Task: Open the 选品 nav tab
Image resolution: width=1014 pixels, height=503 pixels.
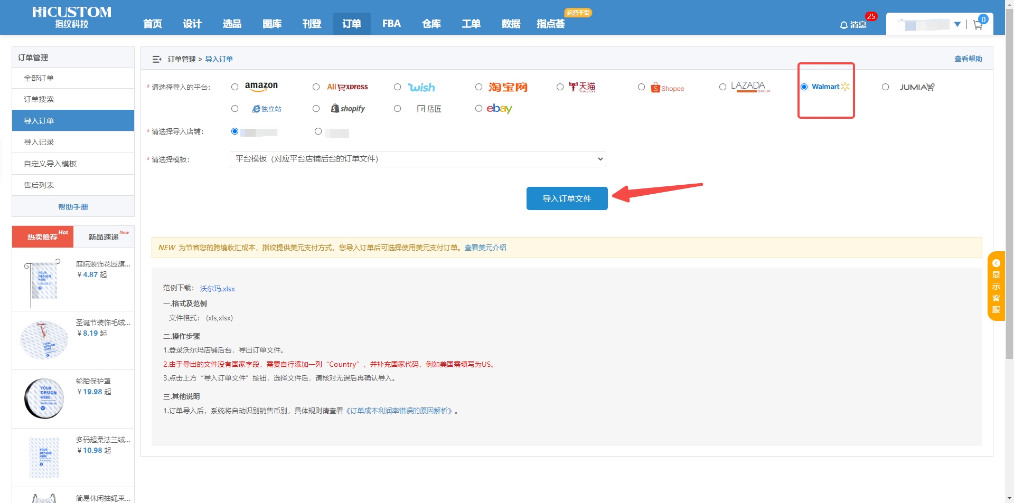Action: pos(232,24)
